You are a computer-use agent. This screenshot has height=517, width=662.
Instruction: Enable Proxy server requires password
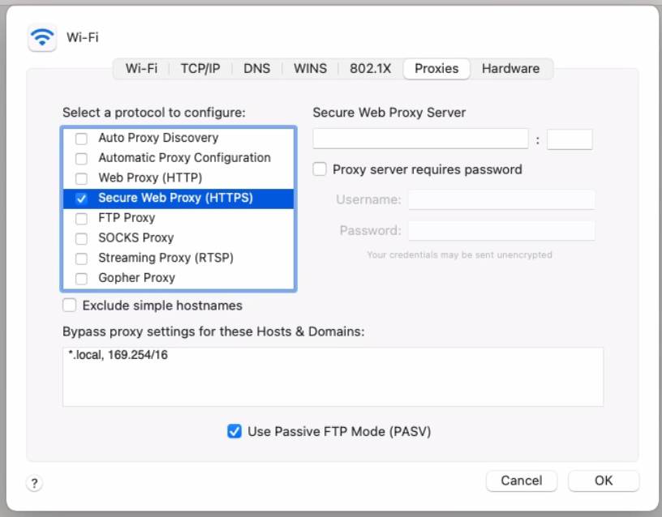tap(320, 169)
